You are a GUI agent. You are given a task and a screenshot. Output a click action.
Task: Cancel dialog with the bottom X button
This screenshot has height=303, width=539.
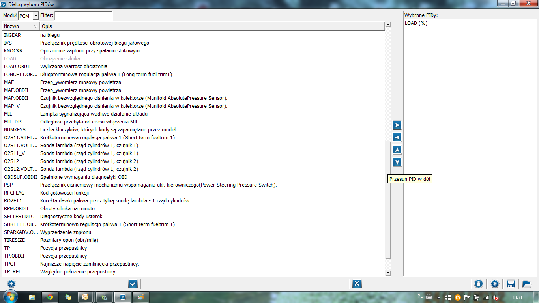357,284
